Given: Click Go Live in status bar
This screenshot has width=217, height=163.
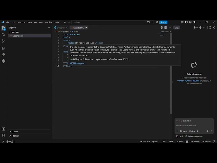Looking at the screenshot, I should coord(195,141).
